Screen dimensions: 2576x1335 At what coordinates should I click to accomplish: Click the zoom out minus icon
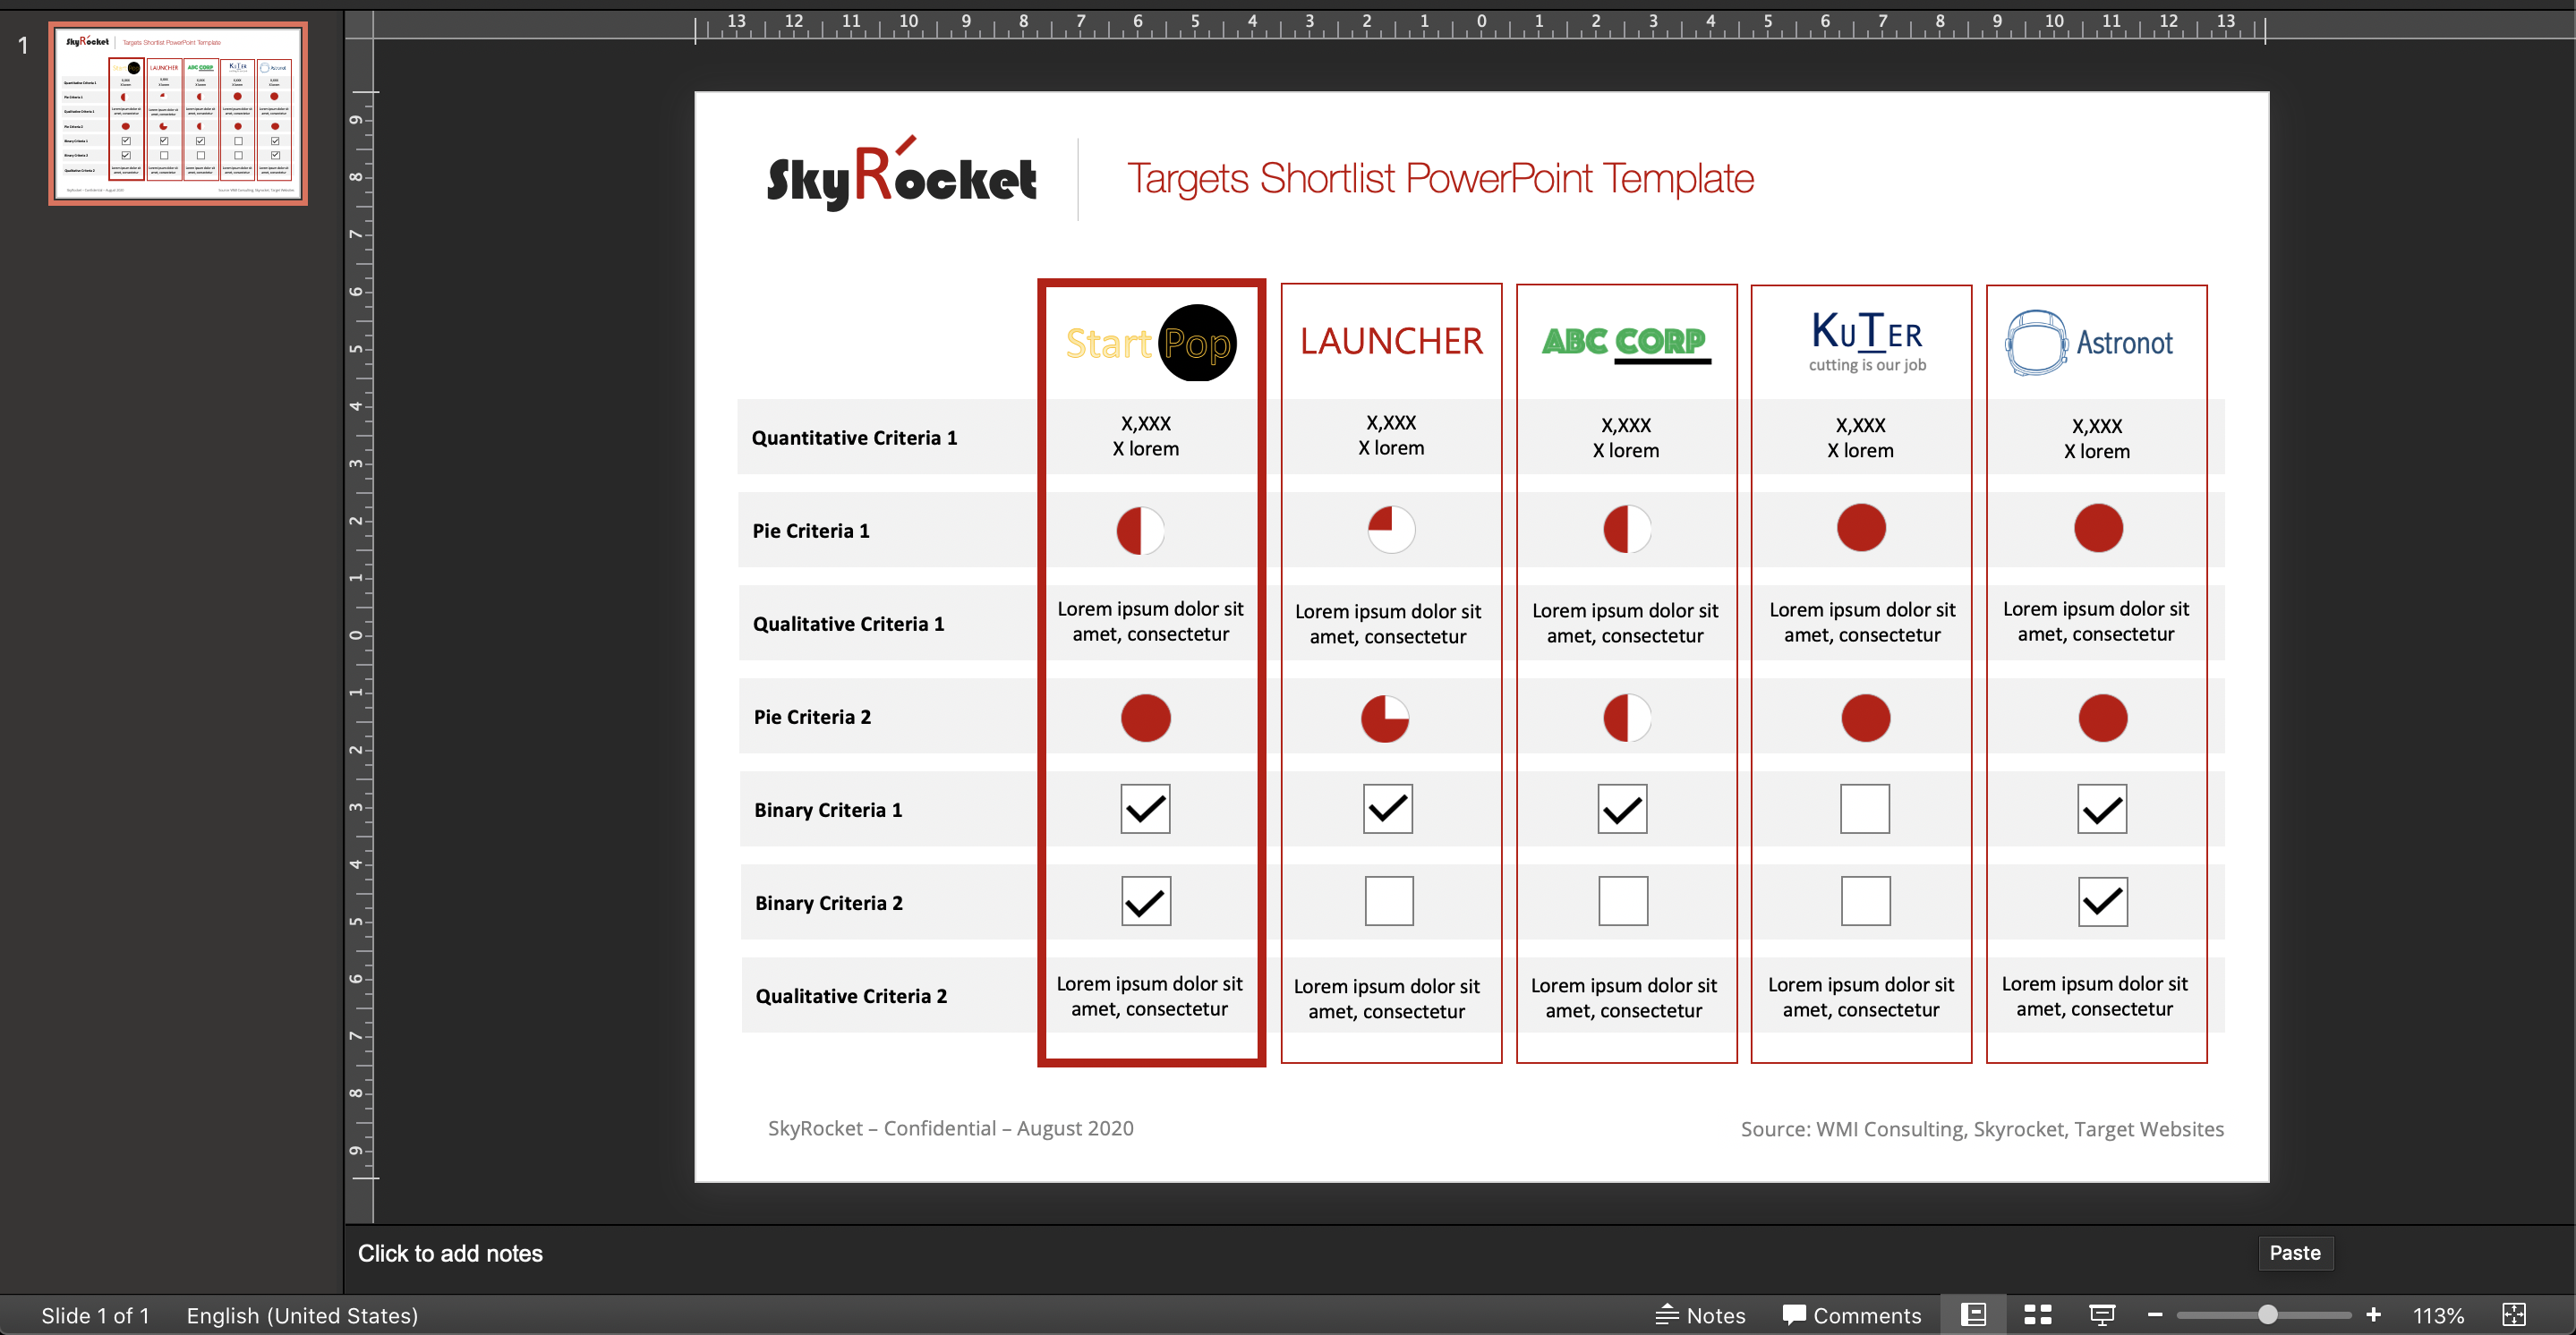[x=2155, y=1315]
